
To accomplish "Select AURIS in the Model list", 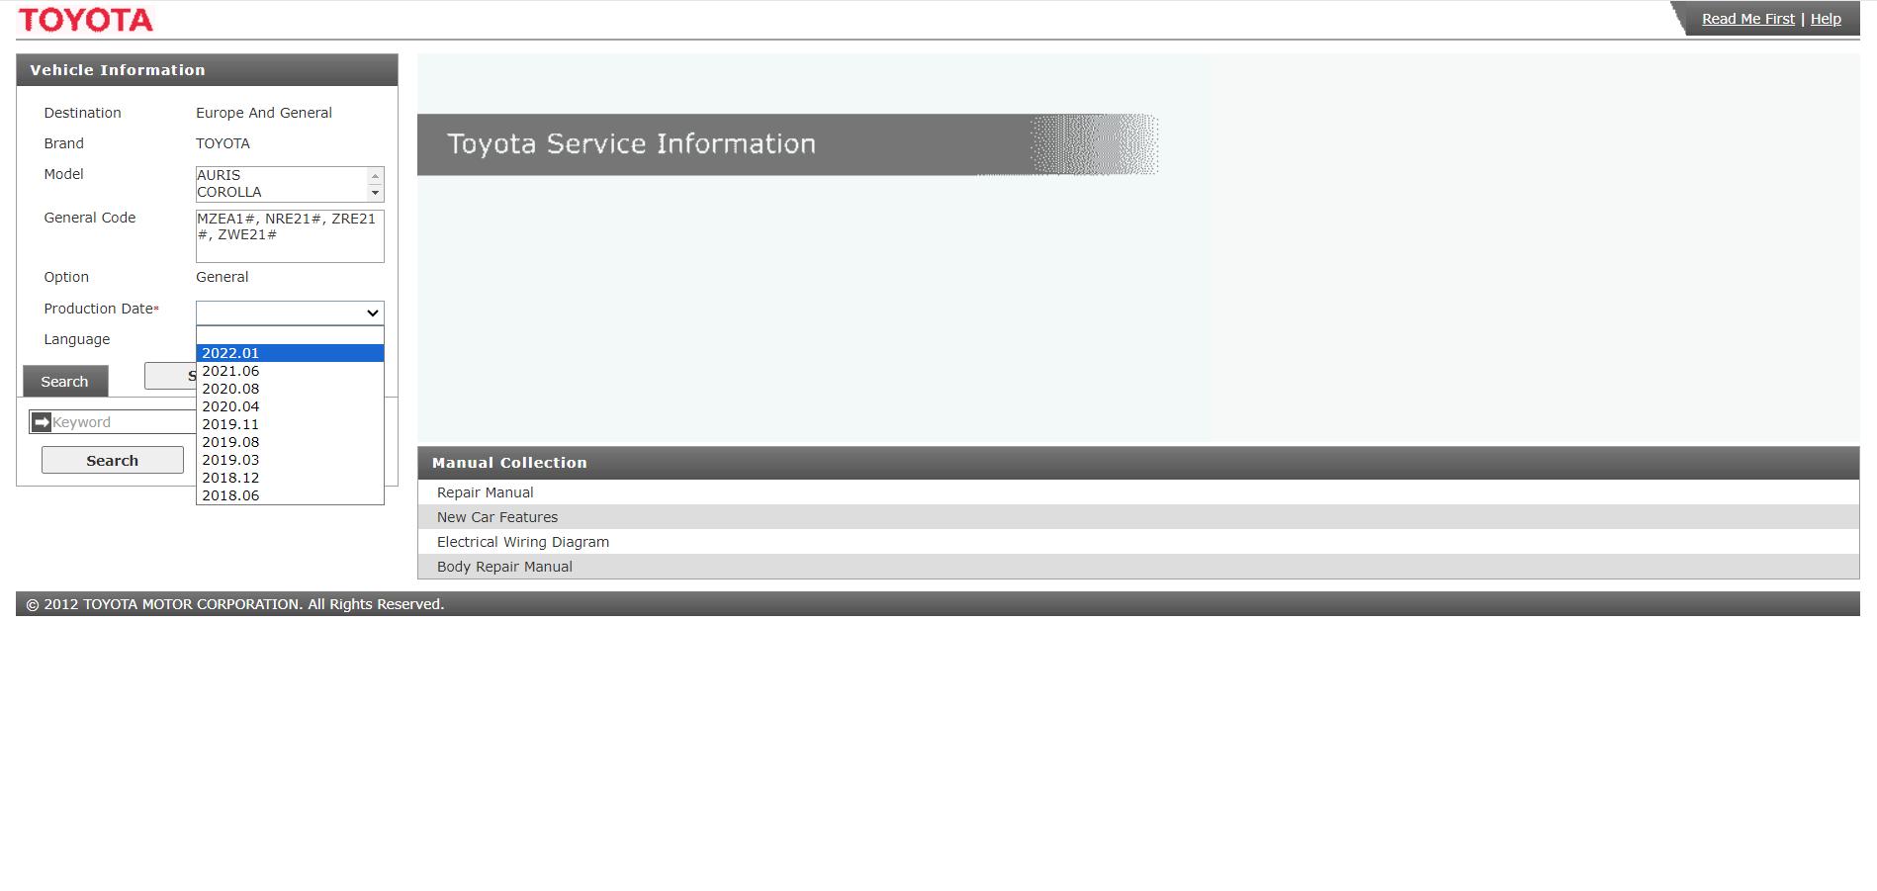I will [219, 175].
